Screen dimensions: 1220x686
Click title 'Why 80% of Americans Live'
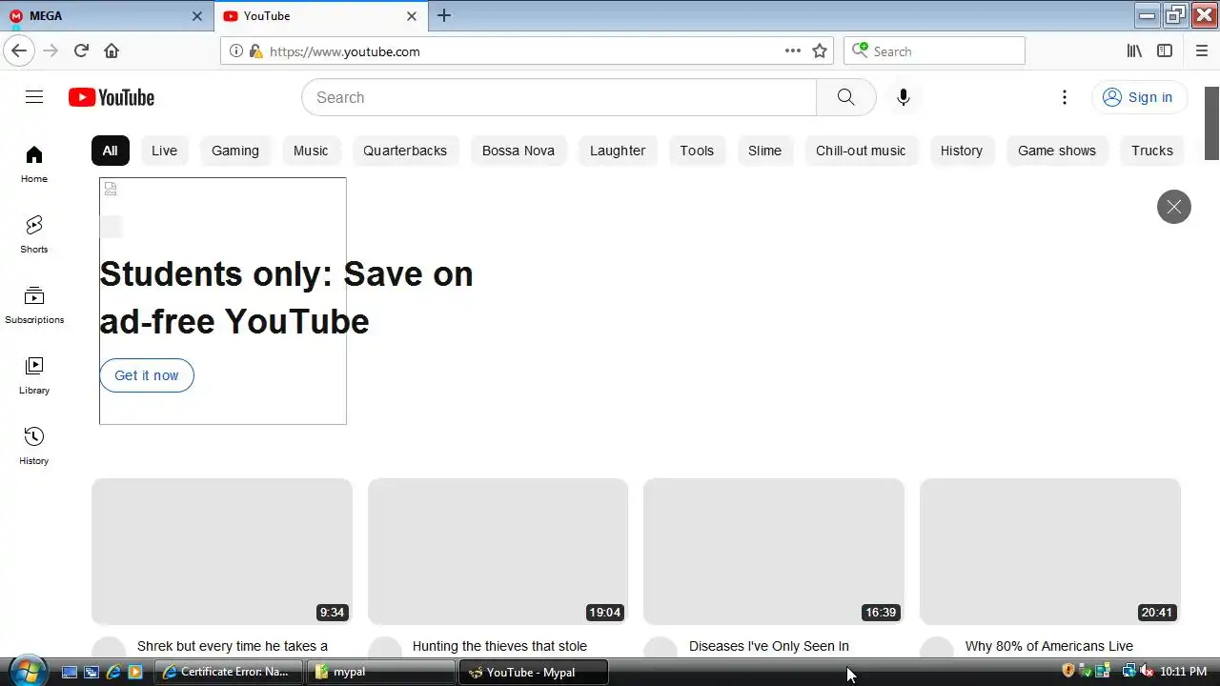coord(1049,646)
